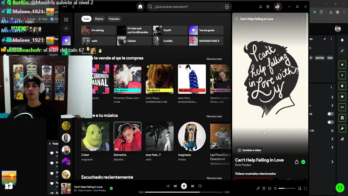The height and width of the screenshot is (196, 348).
Task: Select the Música filter chip
Action: [99, 19]
